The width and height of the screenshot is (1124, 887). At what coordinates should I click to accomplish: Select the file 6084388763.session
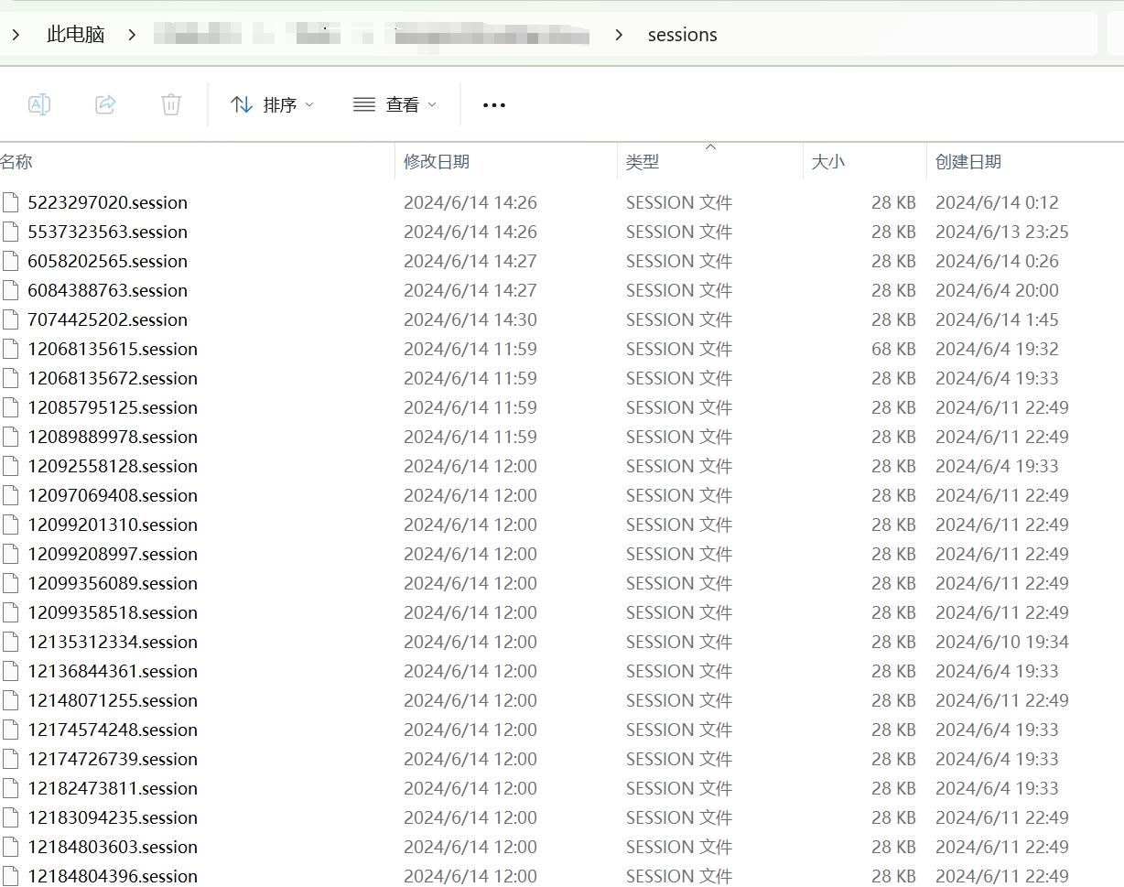tap(107, 290)
